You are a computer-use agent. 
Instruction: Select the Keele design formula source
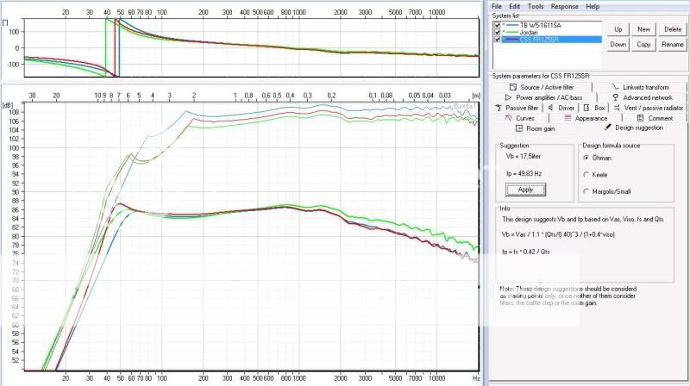point(587,174)
